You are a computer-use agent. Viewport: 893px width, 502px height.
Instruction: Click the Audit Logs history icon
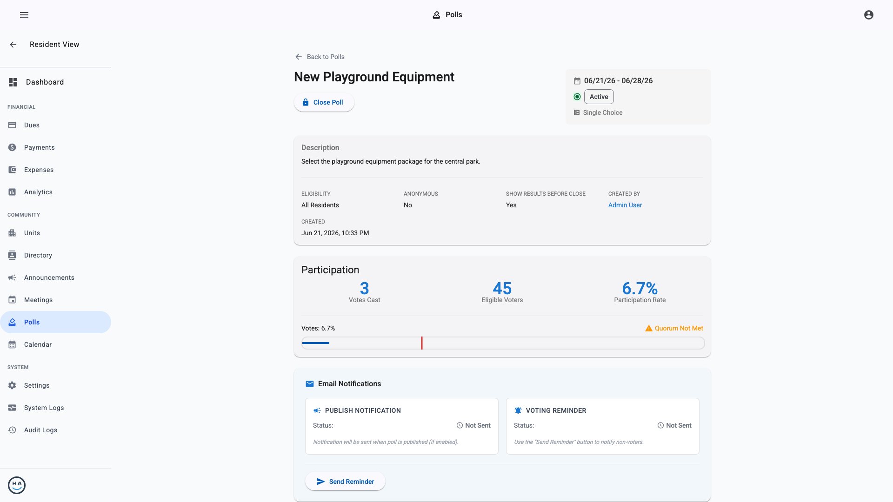(12, 430)
